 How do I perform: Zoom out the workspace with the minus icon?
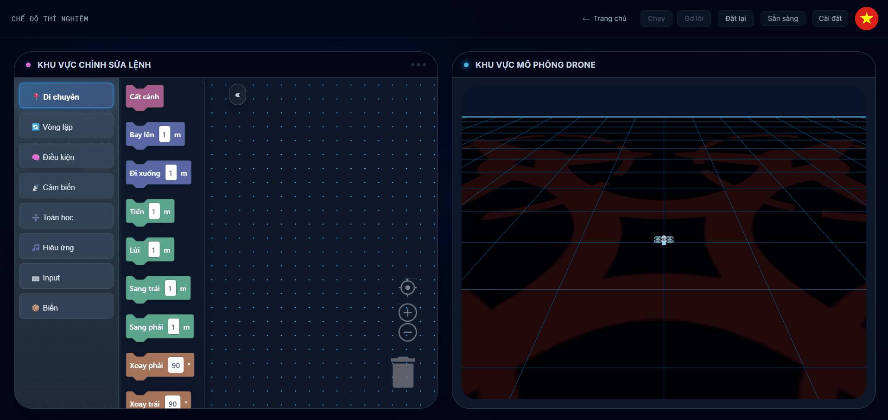(408, 332)
